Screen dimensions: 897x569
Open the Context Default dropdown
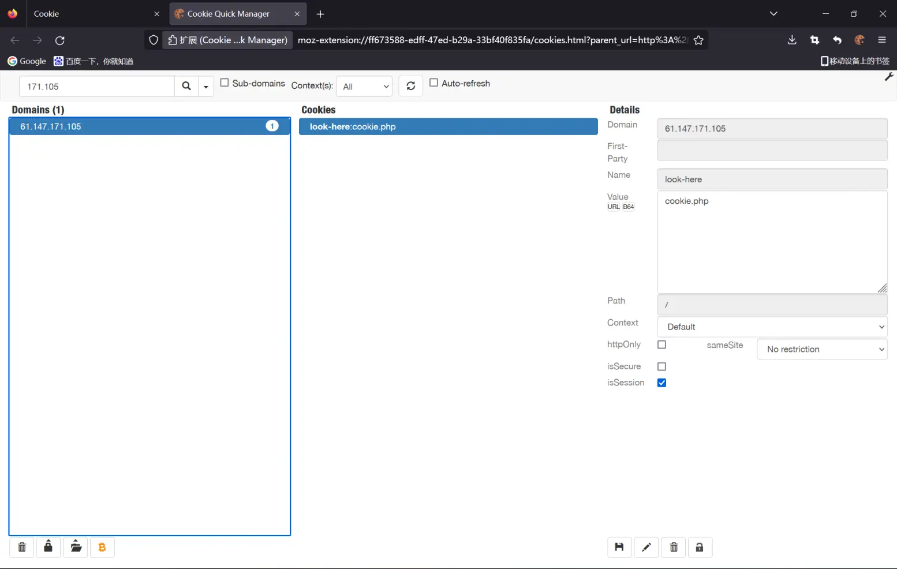click(x=772, y=327)
